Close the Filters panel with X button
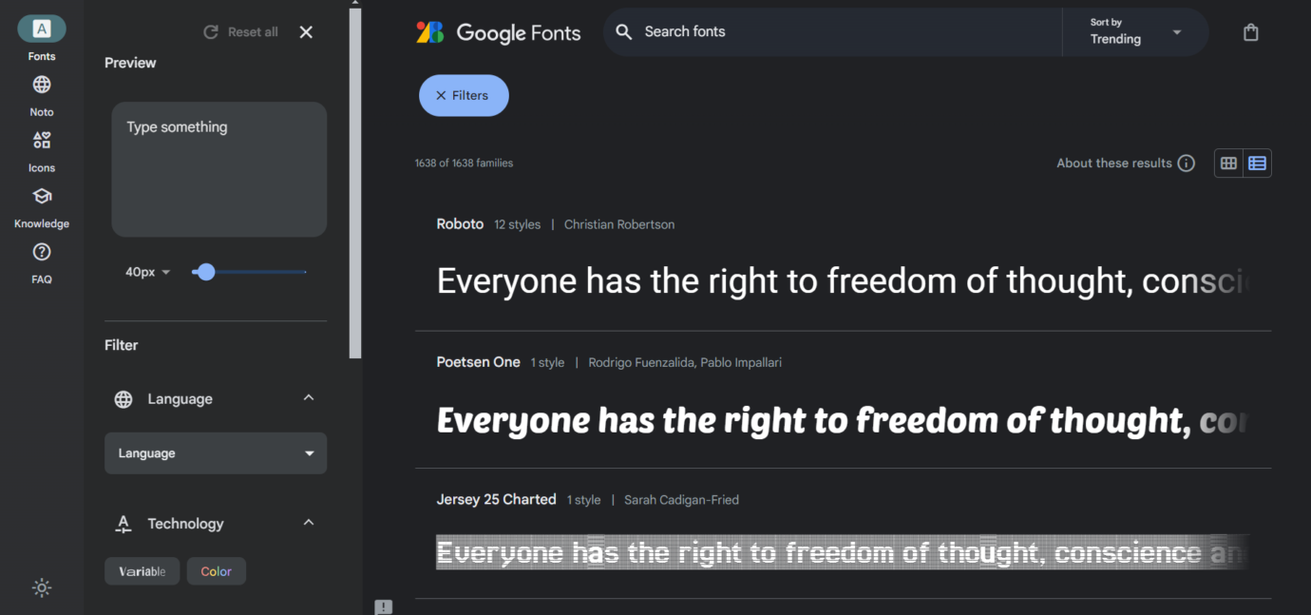Image resolution: width=1311 pixels, height=615 pixels. point(305,31)
